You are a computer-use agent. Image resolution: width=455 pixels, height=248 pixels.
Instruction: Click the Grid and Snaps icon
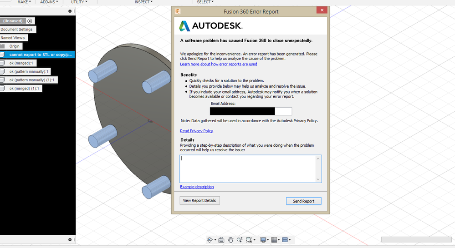[x=274, y=240]
